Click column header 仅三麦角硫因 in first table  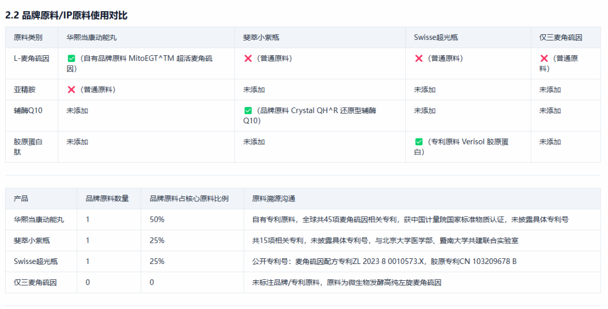[561, 38]
